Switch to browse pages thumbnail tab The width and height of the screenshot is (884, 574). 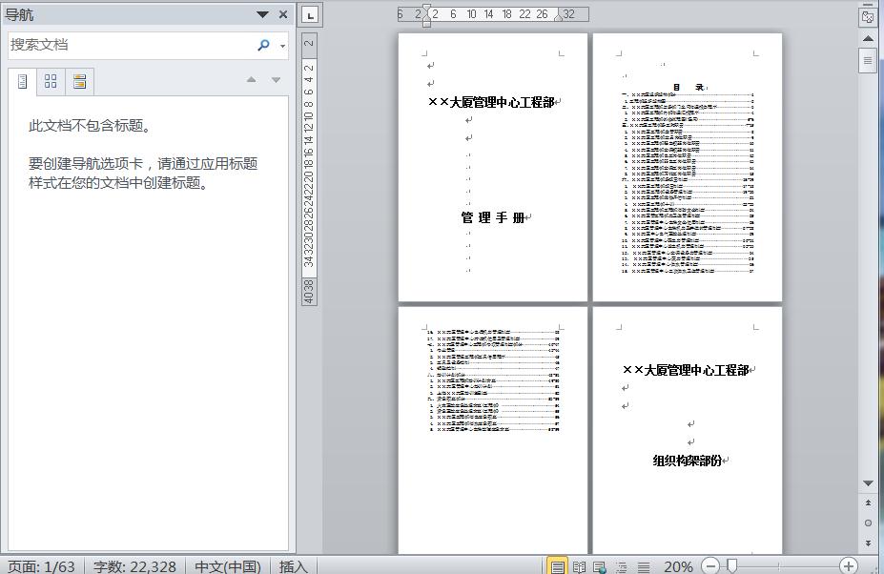pyautogui.click(x=51, y=82)
